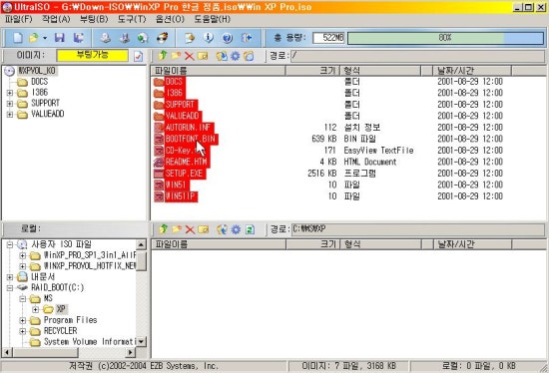The width and height of the screenshot is (549, 373).
Task: Click the Save As toolbar icon
Action: pos(79,38)
